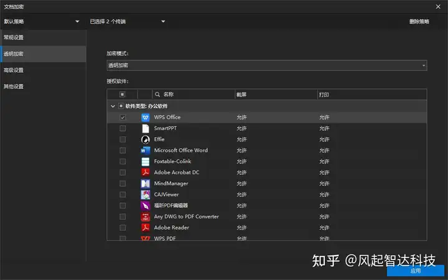The image size is (448, 280).
Task: Select the Foxtable-Colink name text
Action: tap(172, 161)
